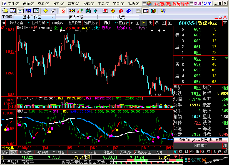Select the ruler measuring tool
Image resolution: width=229 pixels, height=165 pixels.
(53, 11)
